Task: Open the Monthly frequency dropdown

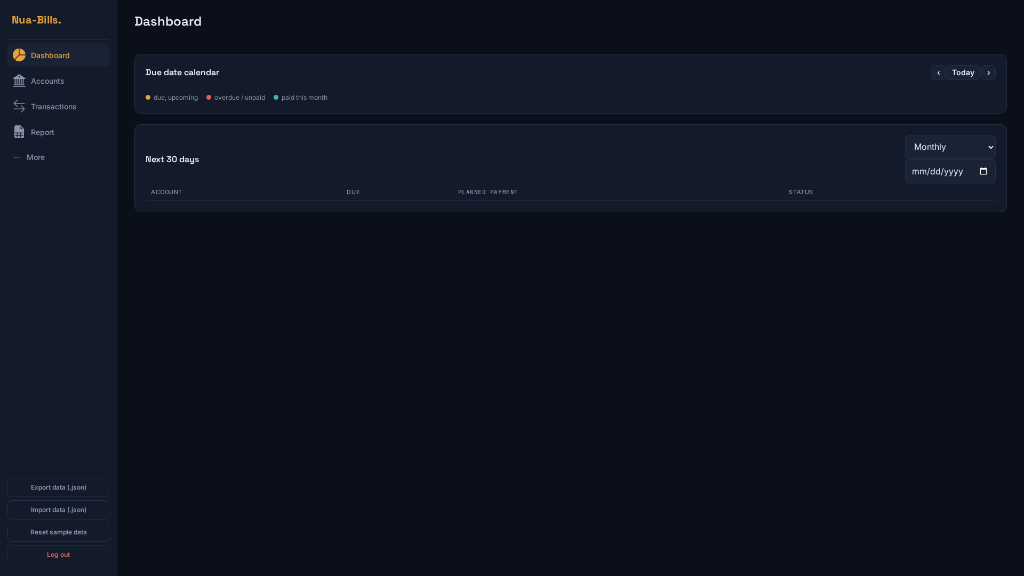Action: [950, 147]
